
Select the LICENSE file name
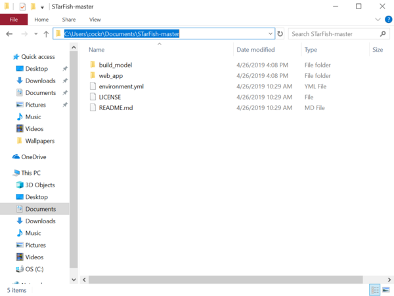coord(110,97)
